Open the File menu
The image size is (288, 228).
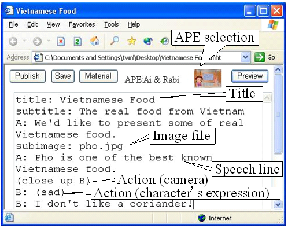13,24
